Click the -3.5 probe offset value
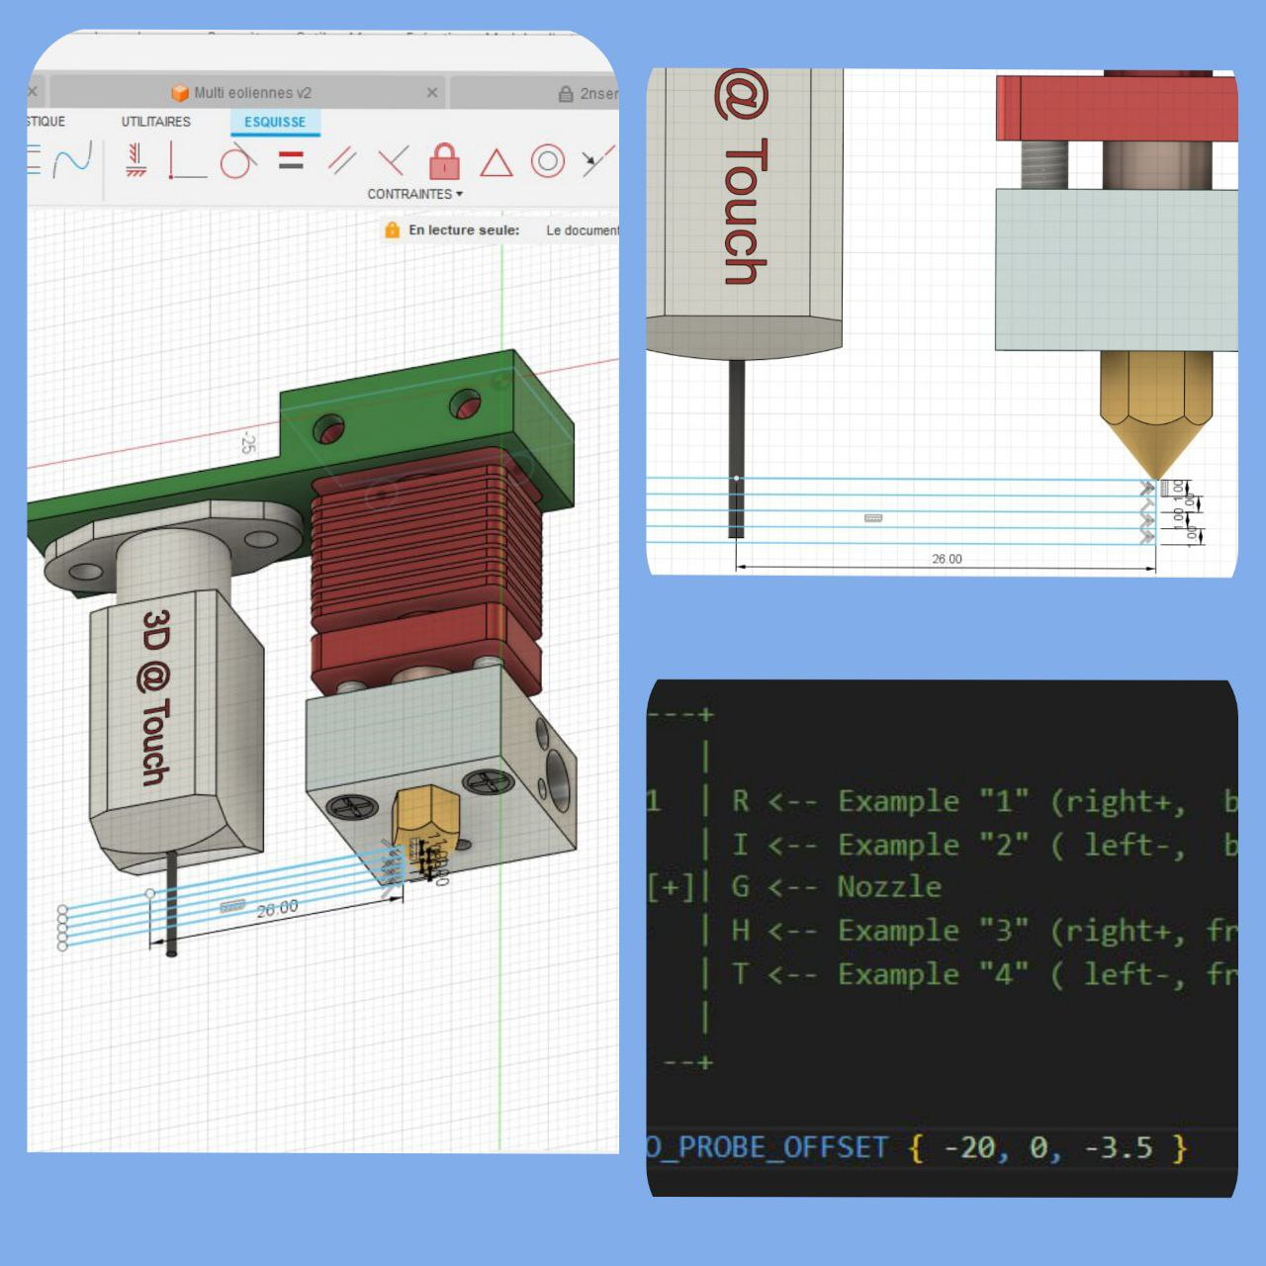 coord(1119,1147)
